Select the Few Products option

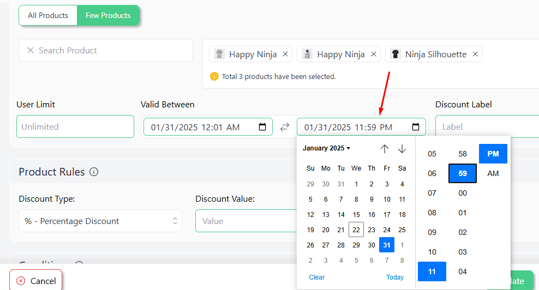[x=108, y=15]
